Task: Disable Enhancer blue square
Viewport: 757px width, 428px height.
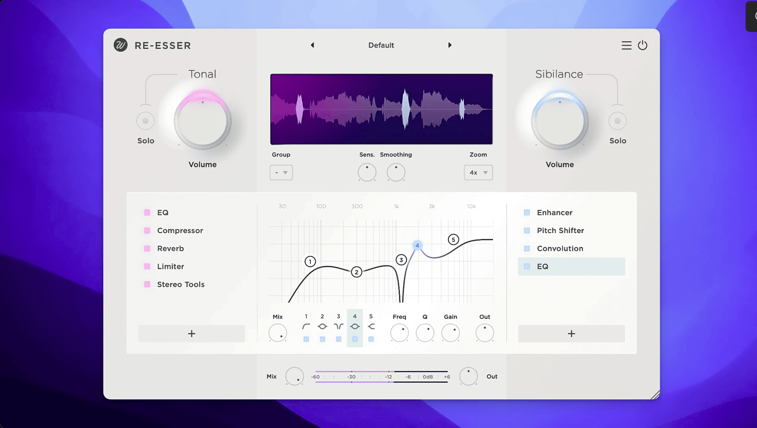Action: click(527, 213)
